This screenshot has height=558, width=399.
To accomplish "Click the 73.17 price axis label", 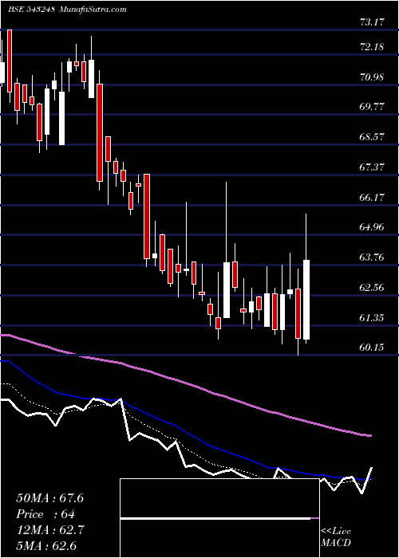I will coord(372,22).
